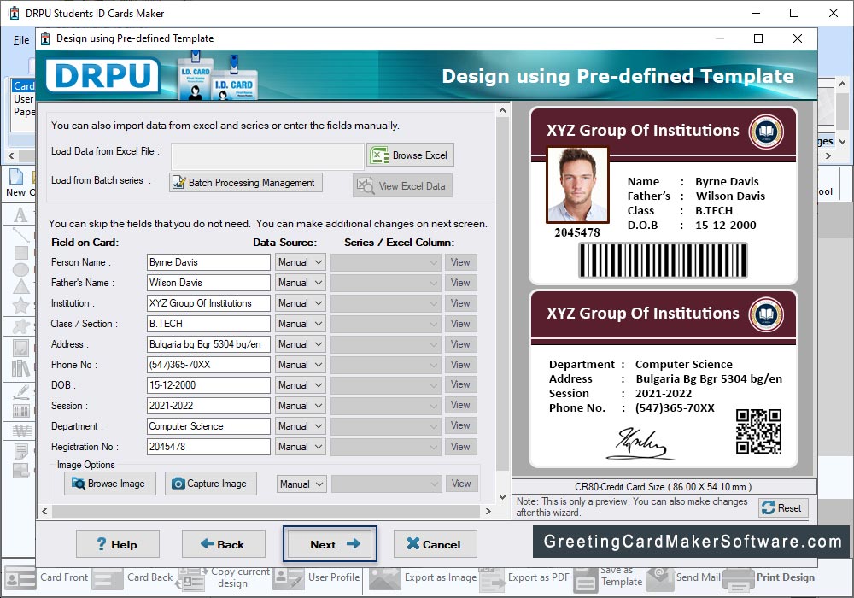This screenshot has height=598, width=854.
Task: Click the Father's Name input field
Action: tap(208, 283)
